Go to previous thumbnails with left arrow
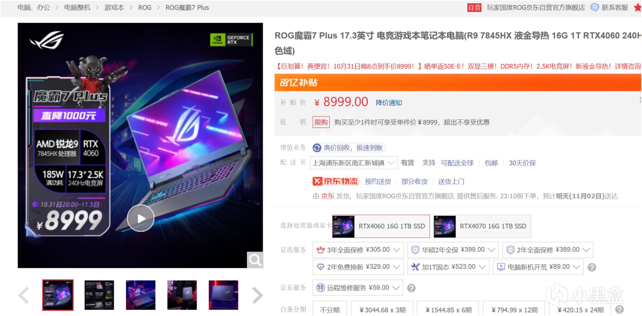 point(24,295)
